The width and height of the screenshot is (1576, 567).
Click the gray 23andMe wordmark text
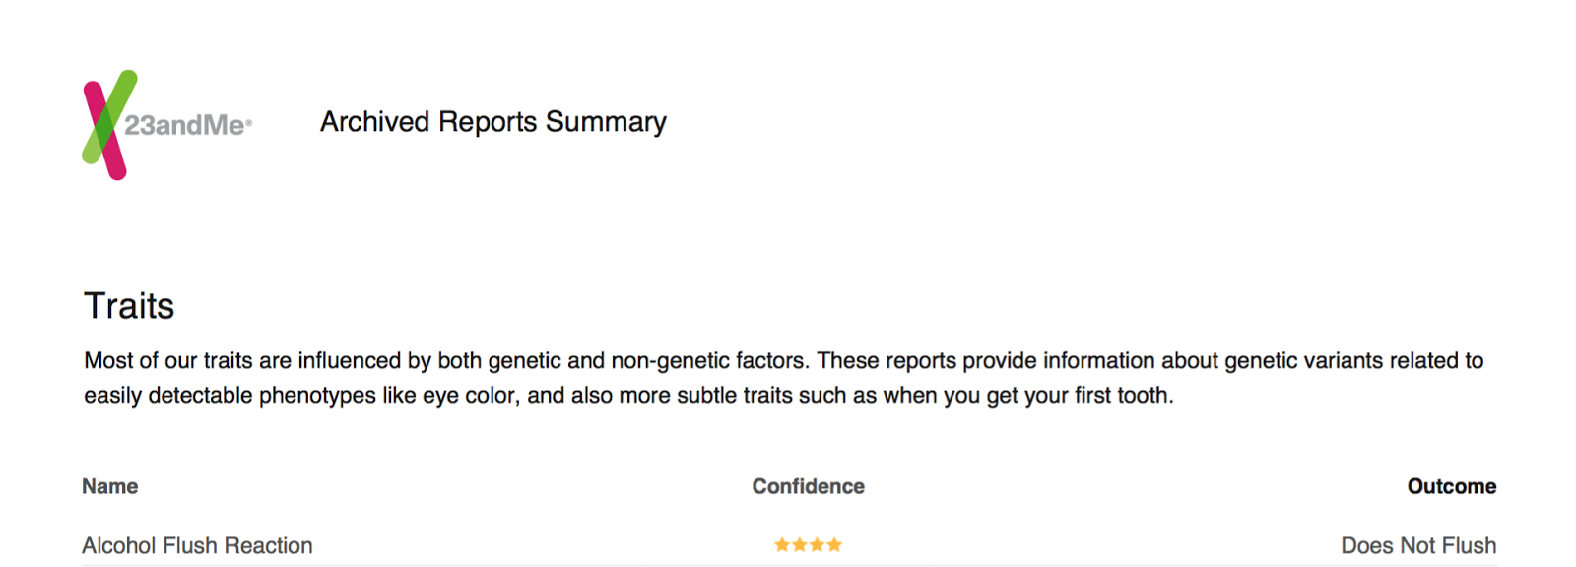pos(184,125)
